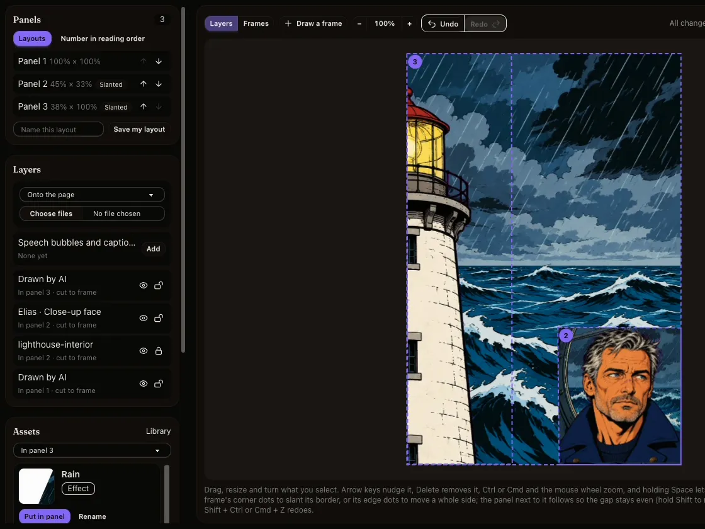Move Panel 1 down with its arrow

click(159, 61)
